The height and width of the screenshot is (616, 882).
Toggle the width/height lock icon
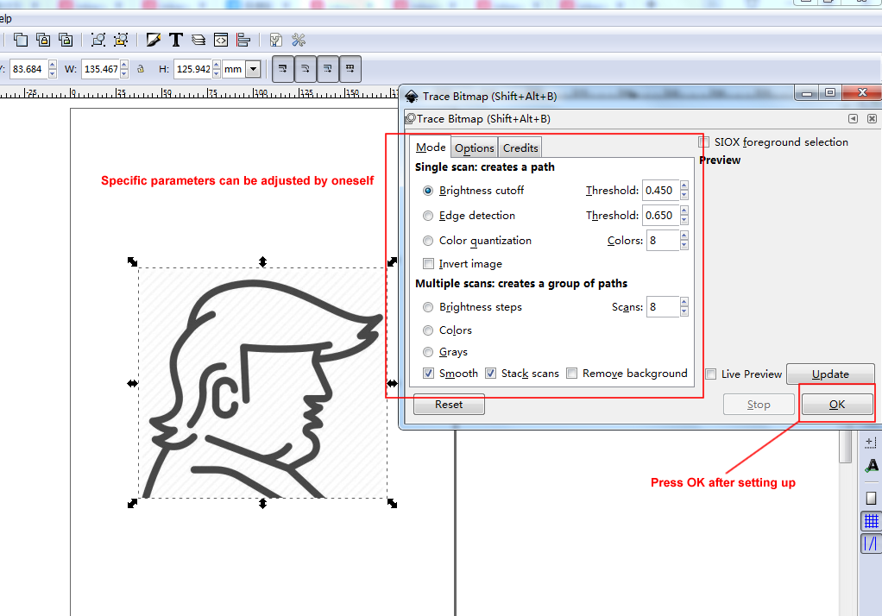tap(138, 69)
